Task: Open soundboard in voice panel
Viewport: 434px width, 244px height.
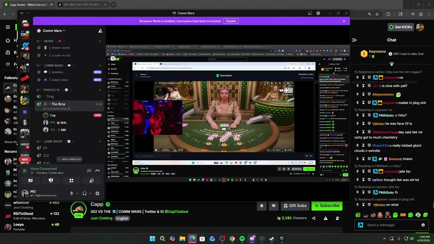Action: (92, 181)
